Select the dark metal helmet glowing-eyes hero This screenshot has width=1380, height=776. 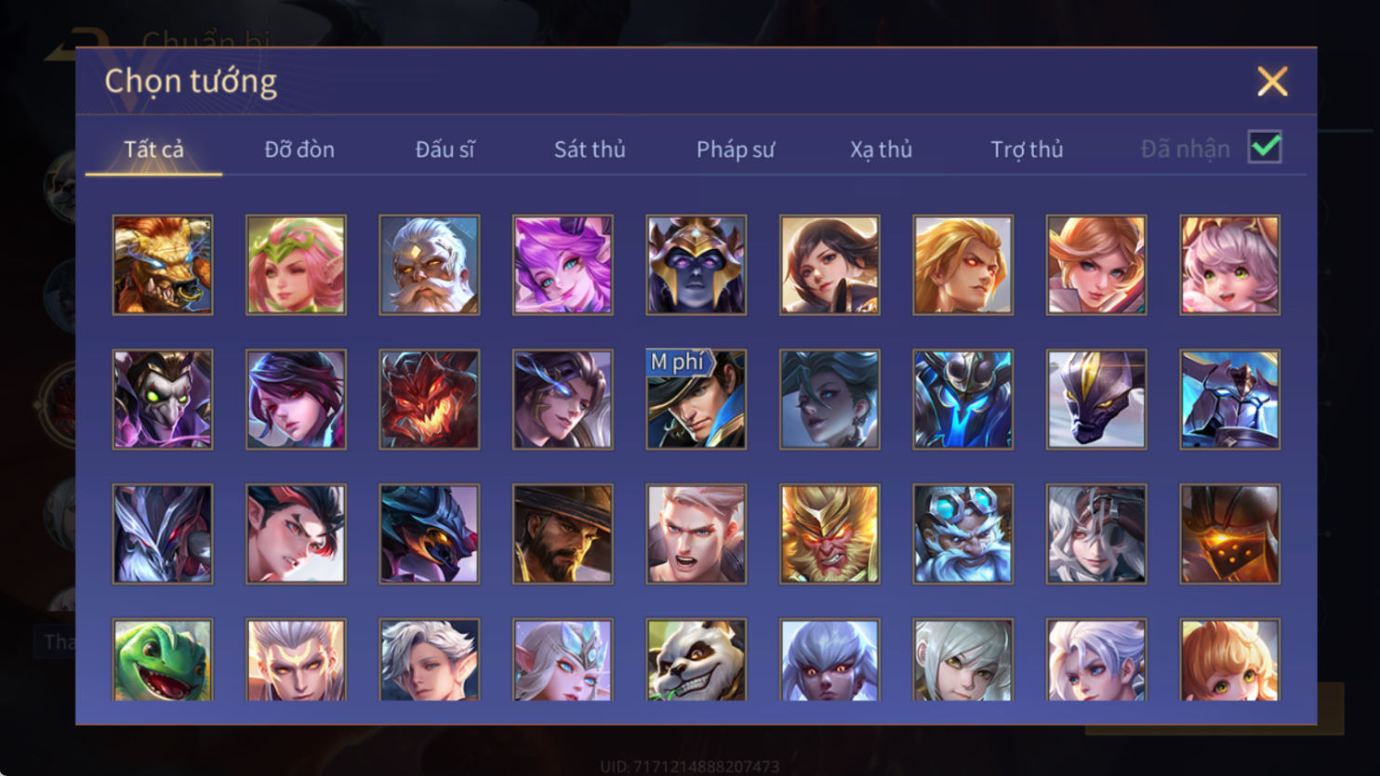coord(1230,534)
